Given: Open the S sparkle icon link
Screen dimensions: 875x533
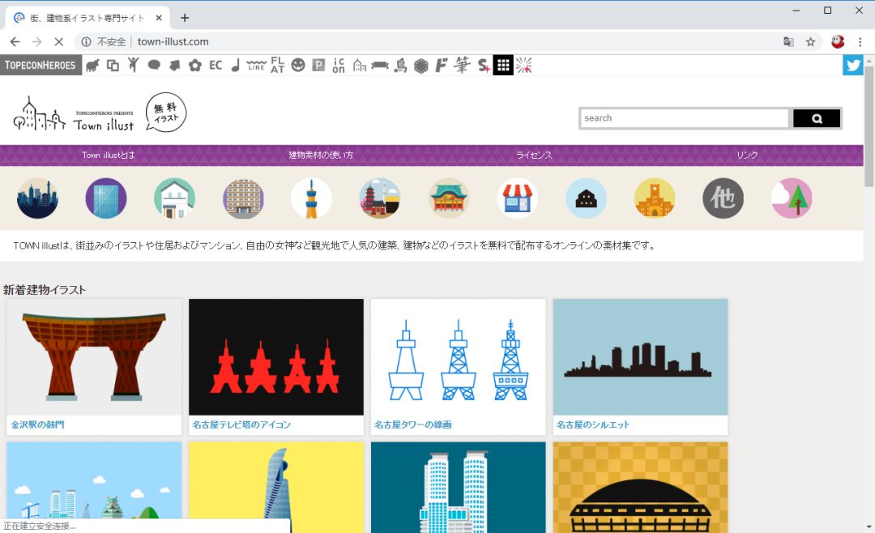Looking at the screenshot, I should point(483,66).
